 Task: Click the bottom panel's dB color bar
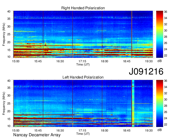159,103
